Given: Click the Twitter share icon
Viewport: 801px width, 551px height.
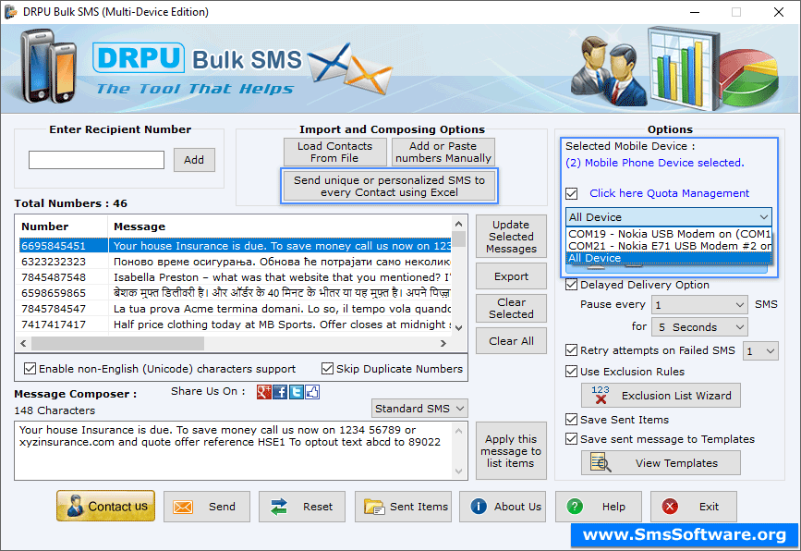Looking at the screenshot, I should point(297,392).
